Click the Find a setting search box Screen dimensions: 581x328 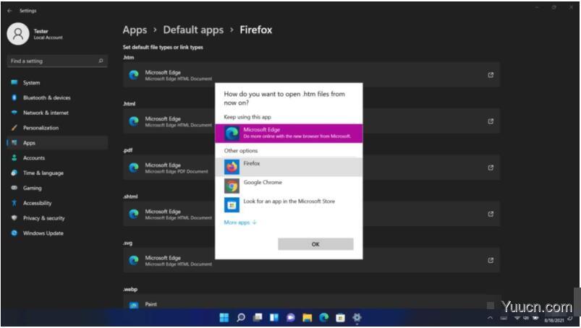[x=57, y=61]
